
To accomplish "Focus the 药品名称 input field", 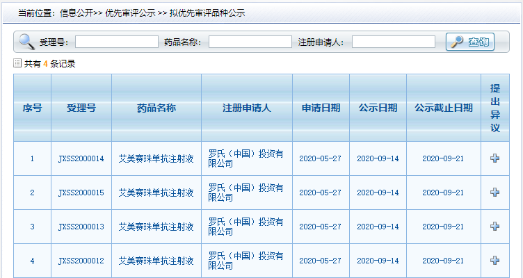I will (250, 42).
